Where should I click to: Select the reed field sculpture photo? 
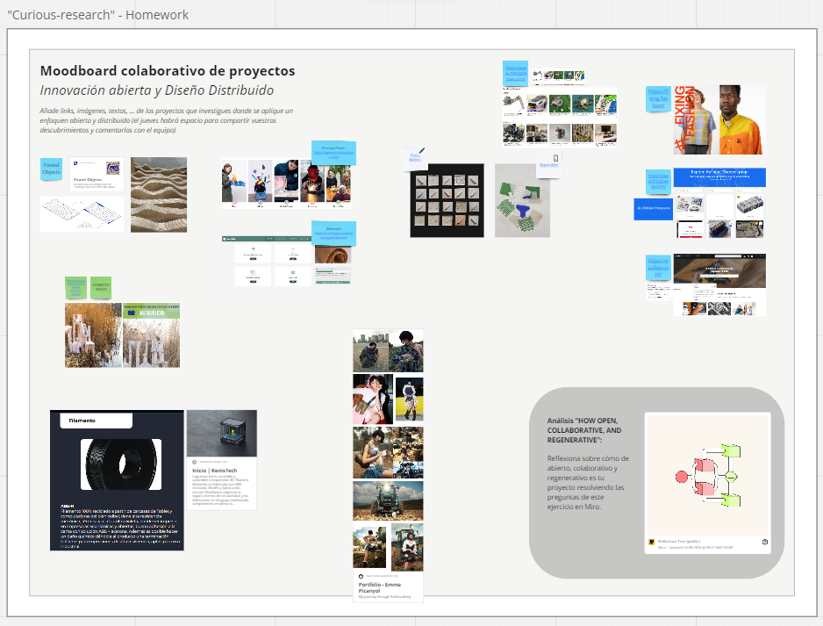93,335
